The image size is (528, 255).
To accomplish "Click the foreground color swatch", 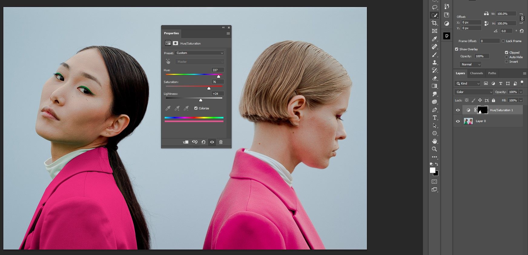I will point(433,170).
